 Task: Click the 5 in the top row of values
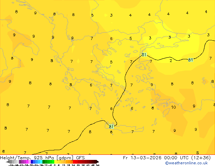point(92,15)
